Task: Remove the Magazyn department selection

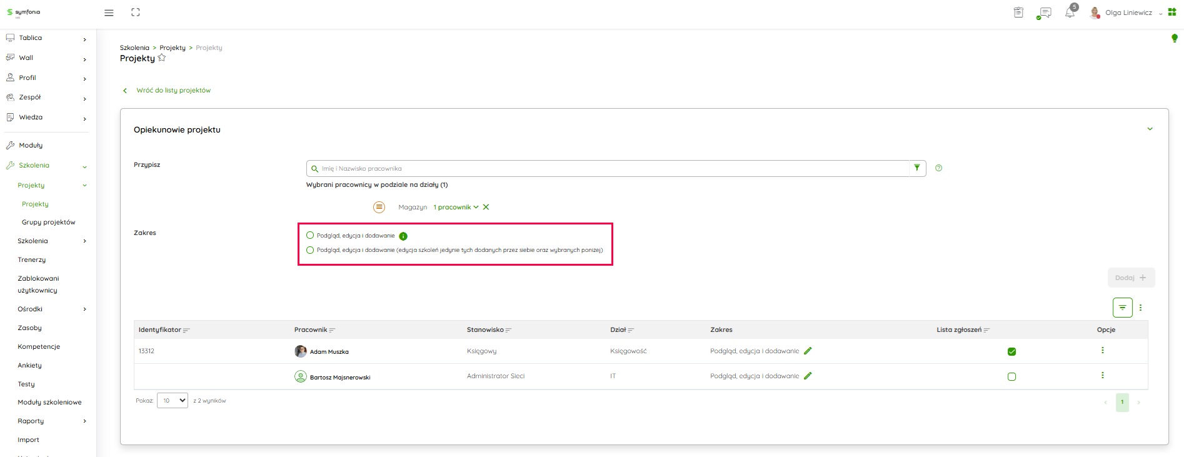Action: tap(486, 207)
